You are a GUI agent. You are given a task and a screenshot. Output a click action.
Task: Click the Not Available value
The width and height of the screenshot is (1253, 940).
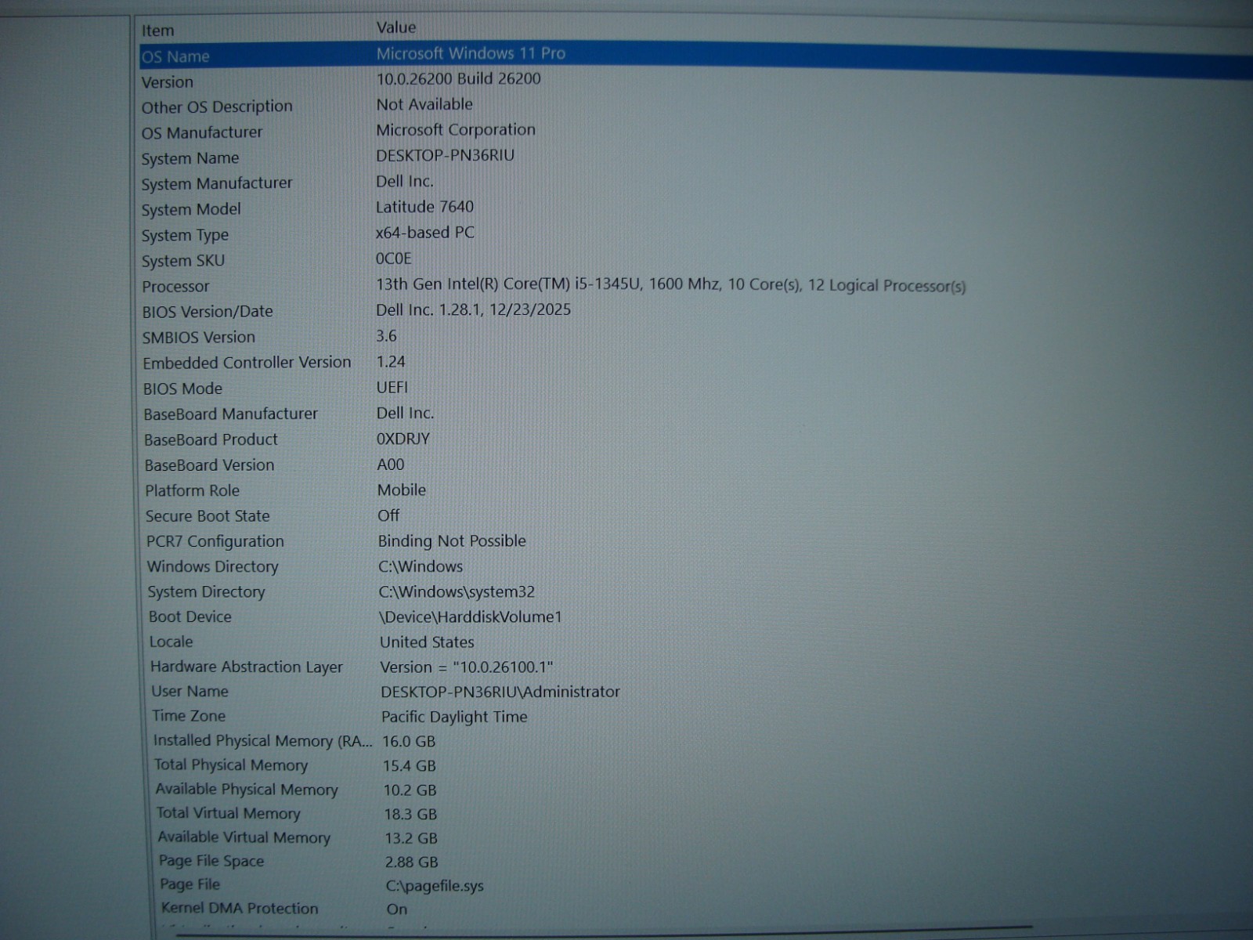(424, 104)
